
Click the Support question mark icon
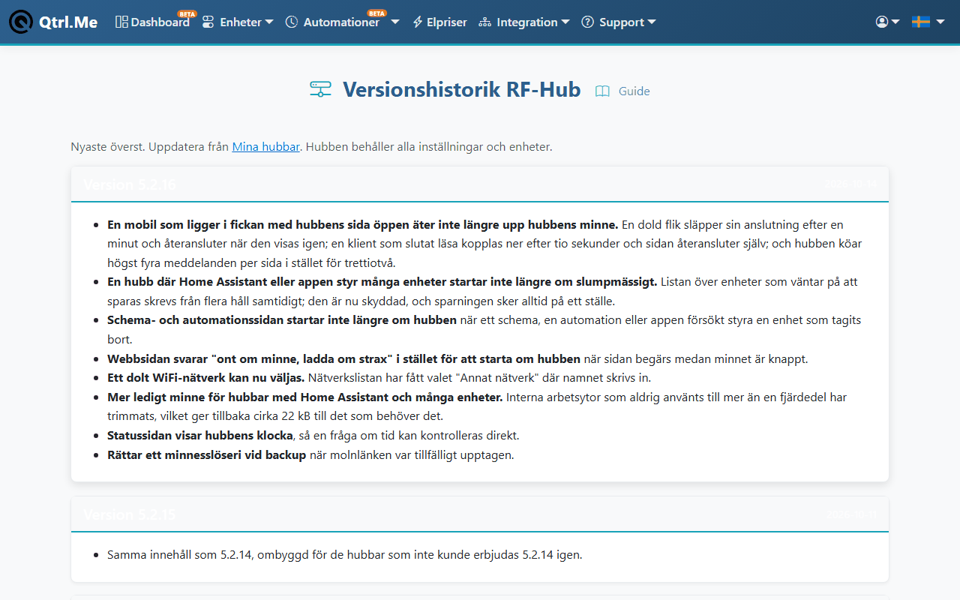588,22
